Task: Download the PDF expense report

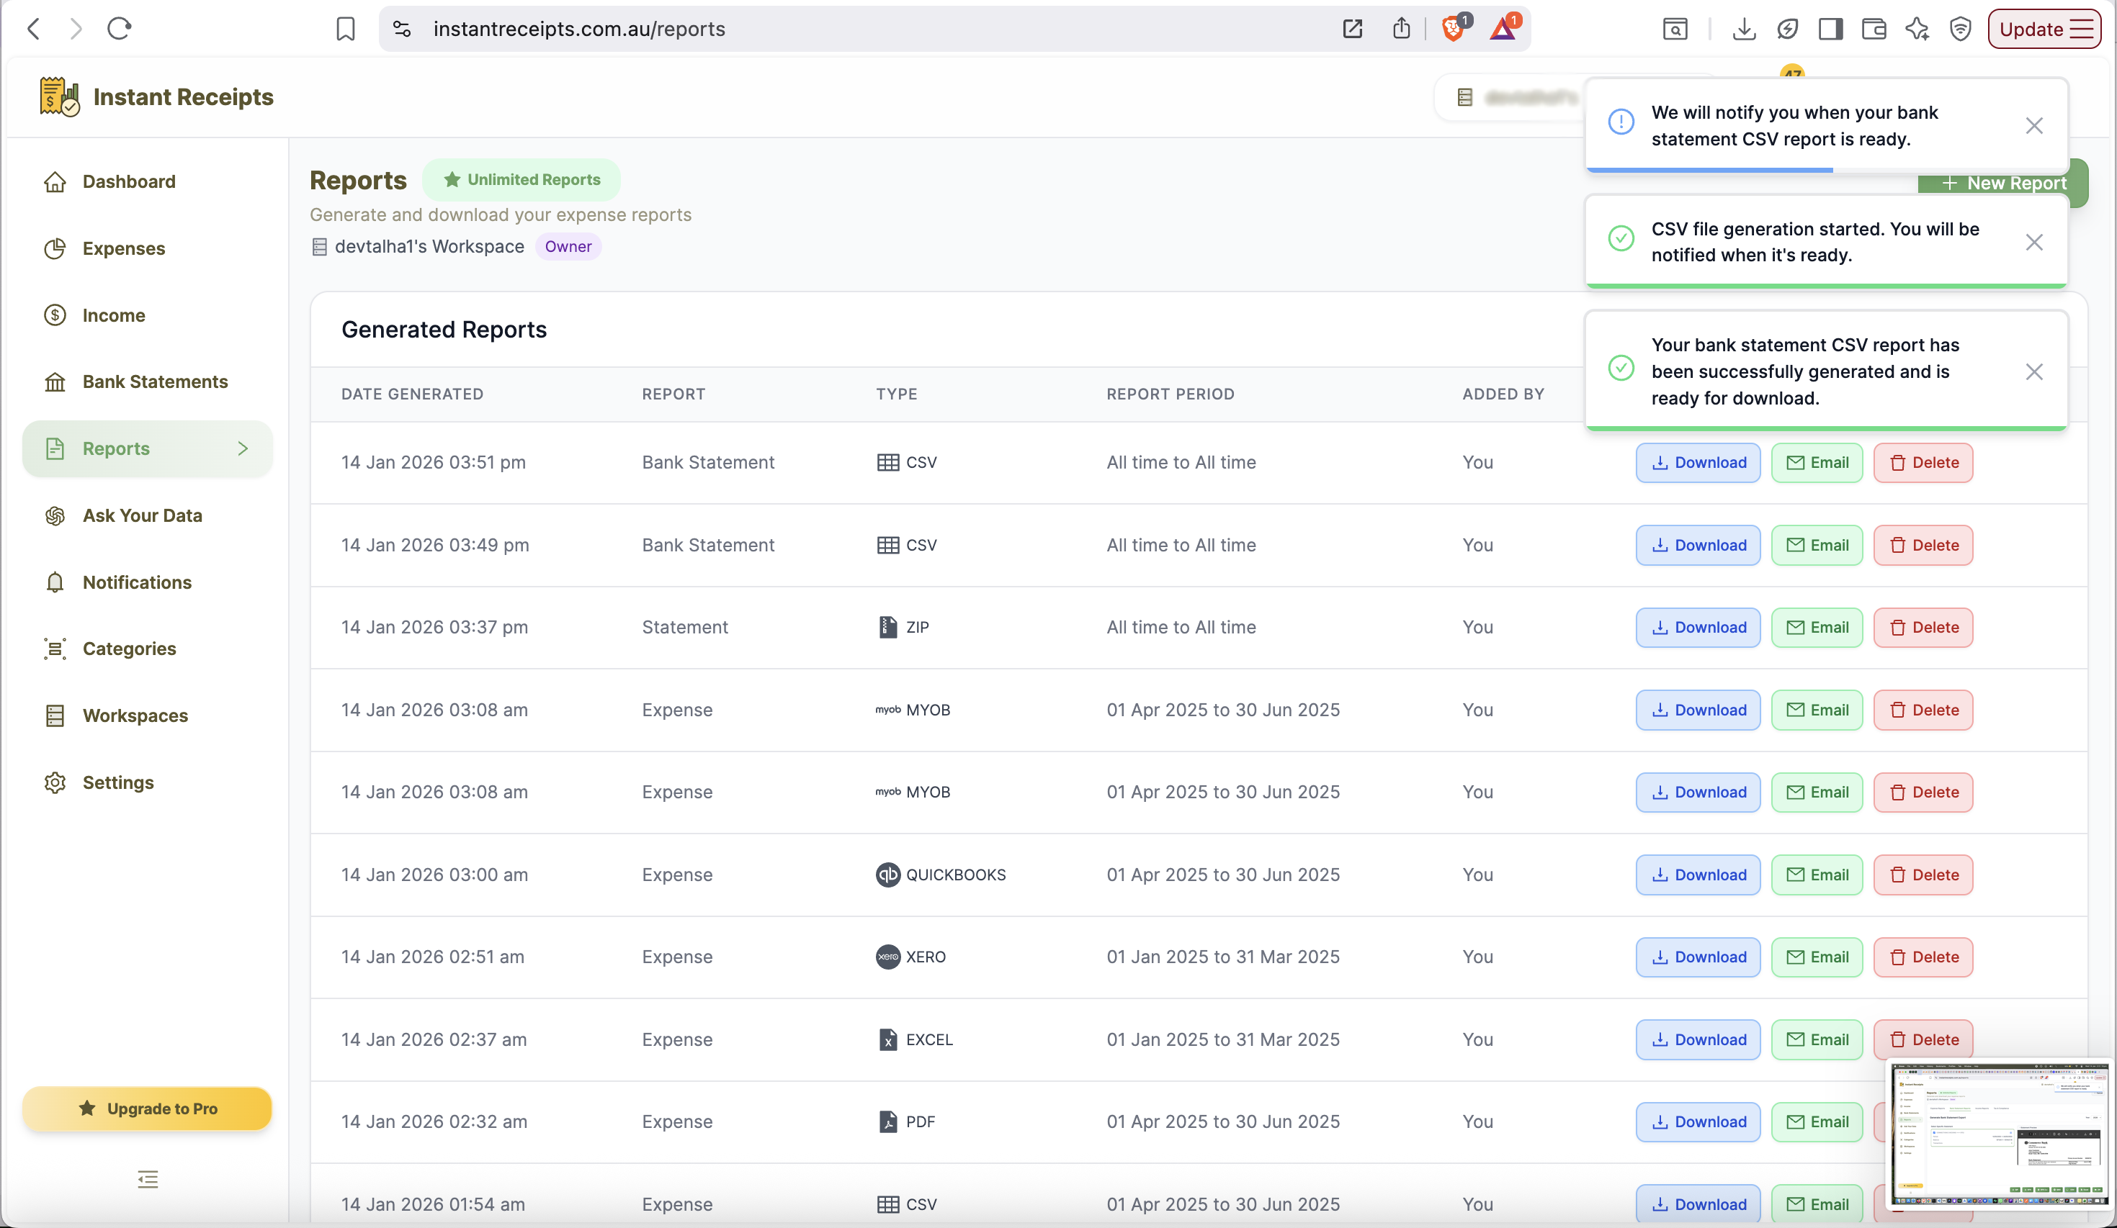Action: (x=1698, y=1122)
